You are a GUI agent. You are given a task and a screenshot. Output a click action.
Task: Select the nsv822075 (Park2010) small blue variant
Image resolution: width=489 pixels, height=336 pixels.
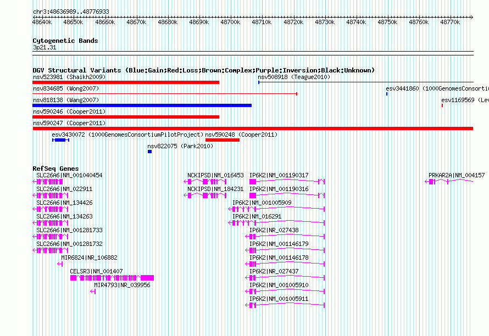[x=149, y=152]
